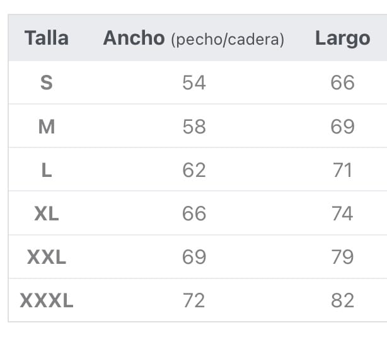This screenshot has width=387, height=352.
Task: Select the S size row label
Action: click(x=46, y=82)
